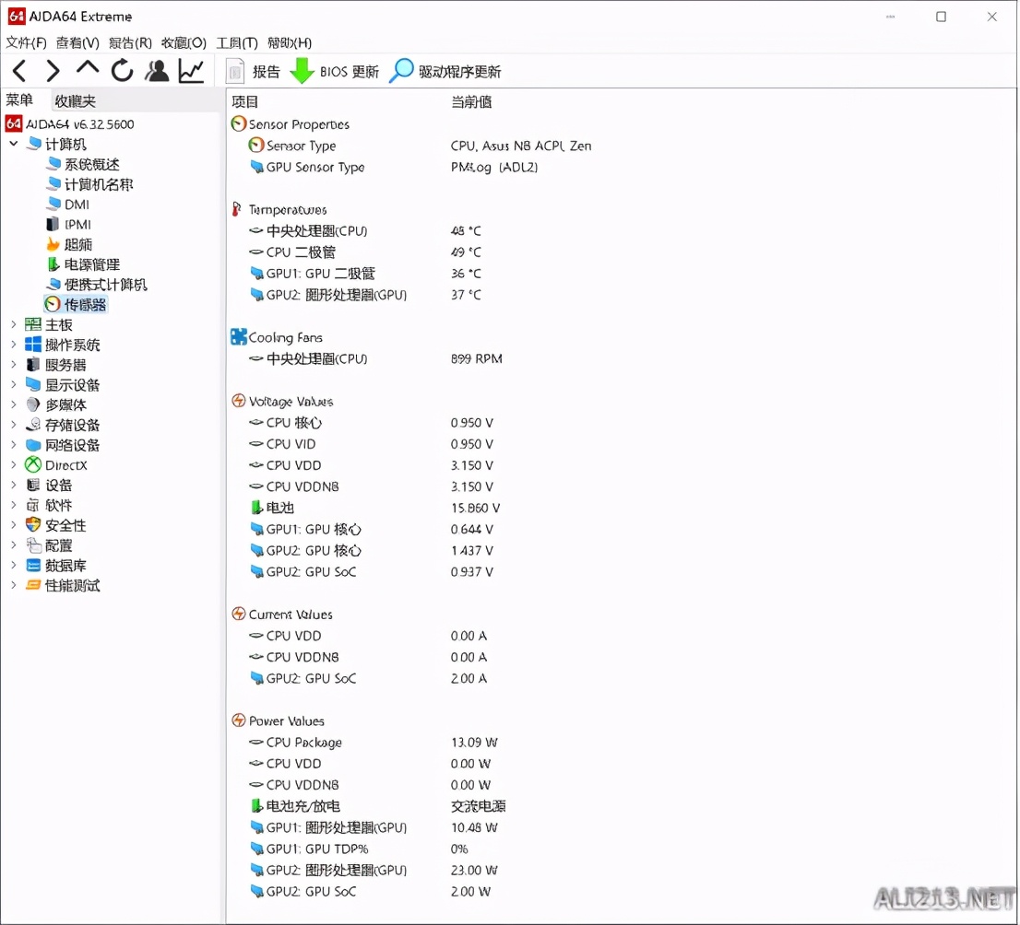Open the 帮助(H) menu

[290, 43]
